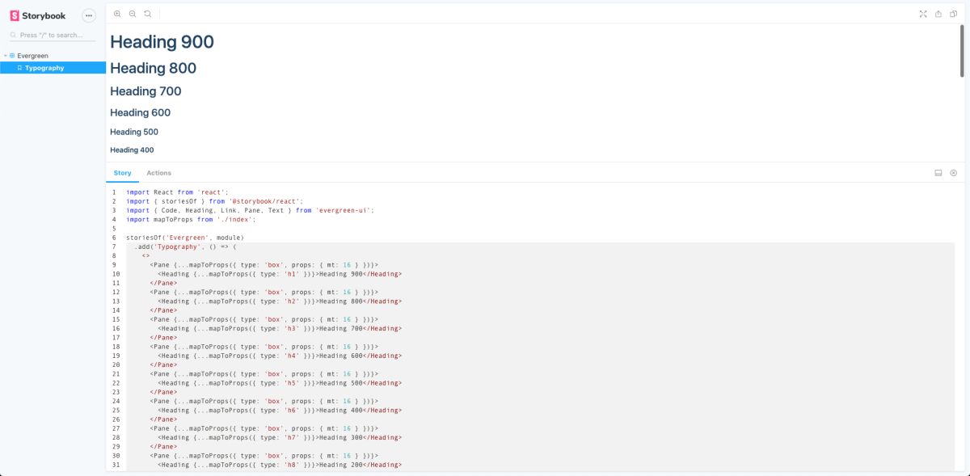Zoom in on the canvas
The image size is (970, 476).
(x=117, y=14)
